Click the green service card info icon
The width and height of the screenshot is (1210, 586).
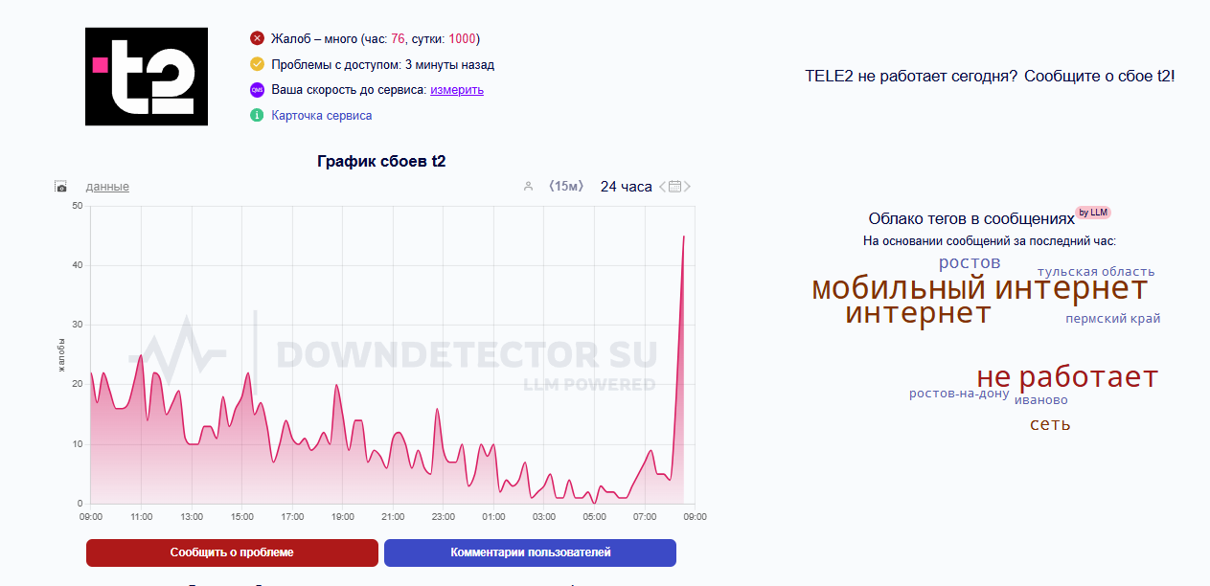(257, 116)
